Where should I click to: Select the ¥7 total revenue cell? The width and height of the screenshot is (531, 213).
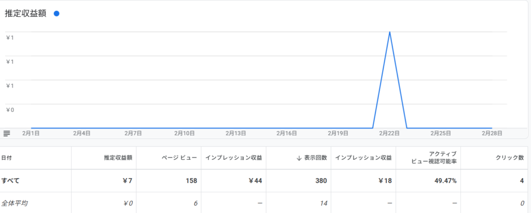[x=128, y=181]
